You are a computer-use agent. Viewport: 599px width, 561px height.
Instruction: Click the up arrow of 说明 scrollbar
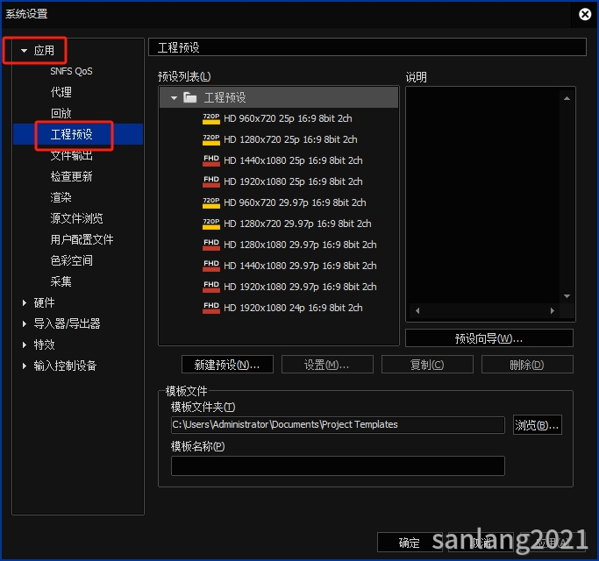567,98
